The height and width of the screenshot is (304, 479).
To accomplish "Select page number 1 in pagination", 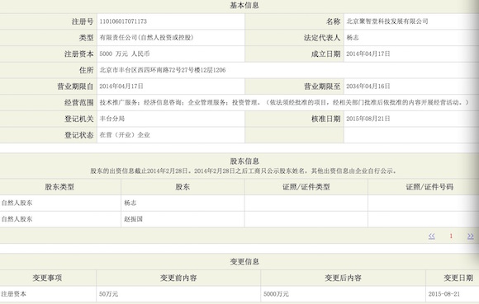I will [x=451, y=236].
